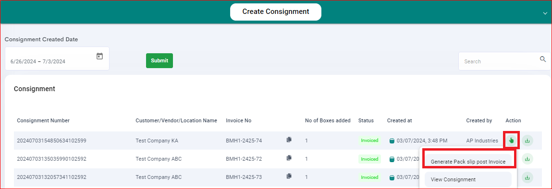The width and height of the screenshot is (552, 189).
Task: Click the Created by column header
Action: [x=479, y=120]
